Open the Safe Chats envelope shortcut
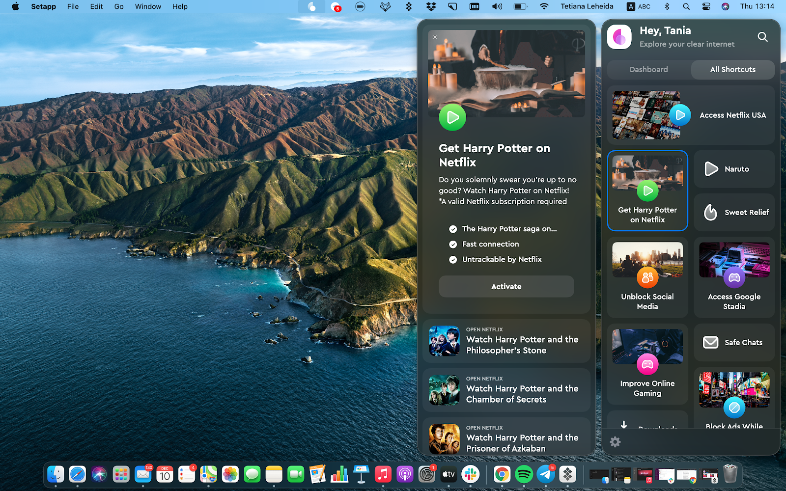 click(734, 342)
